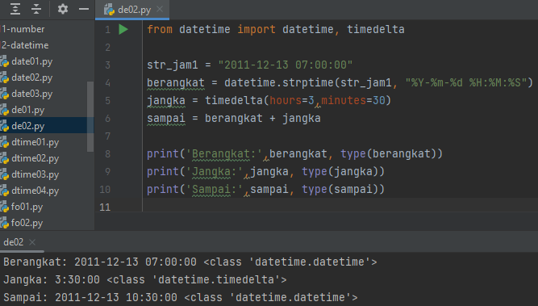
Task: Select the de02.py editor tab
Action: [132, 9]
